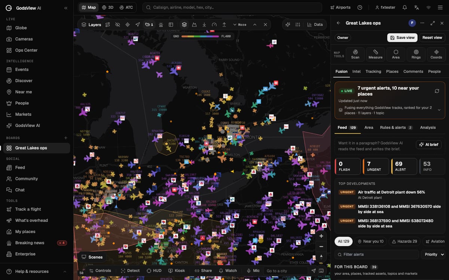Open Globe in the sidebar
449x280 pixels.
click(37, 28)
